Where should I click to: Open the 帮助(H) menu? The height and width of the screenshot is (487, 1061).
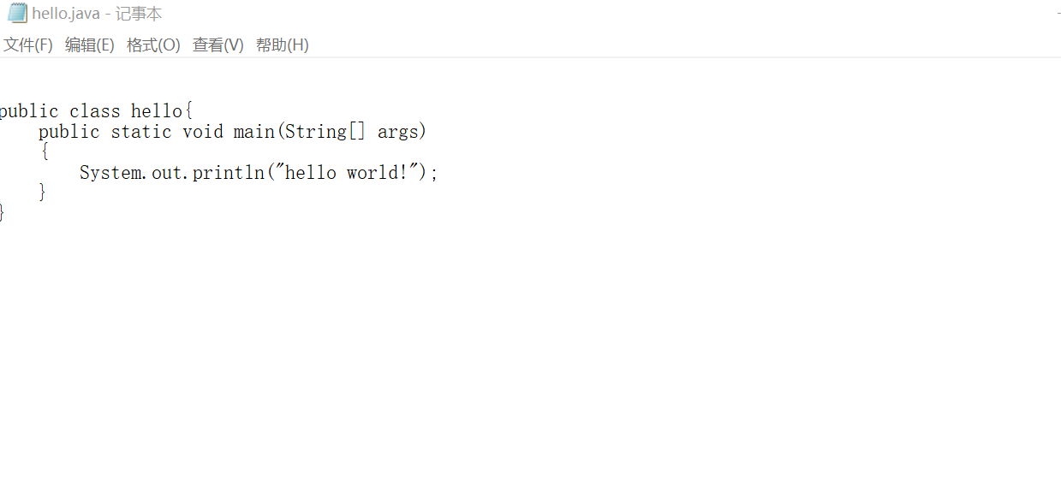282,45
